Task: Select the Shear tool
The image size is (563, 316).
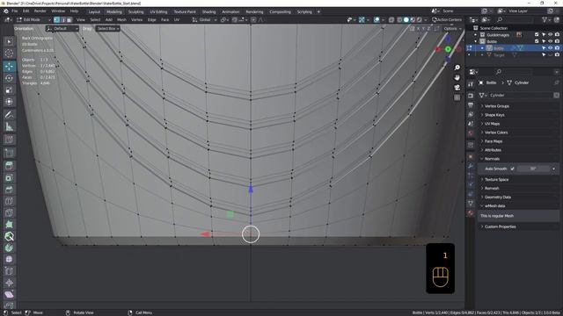Action: coord(10,295)
